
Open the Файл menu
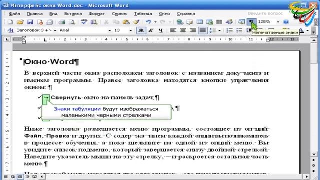point(14,14)
